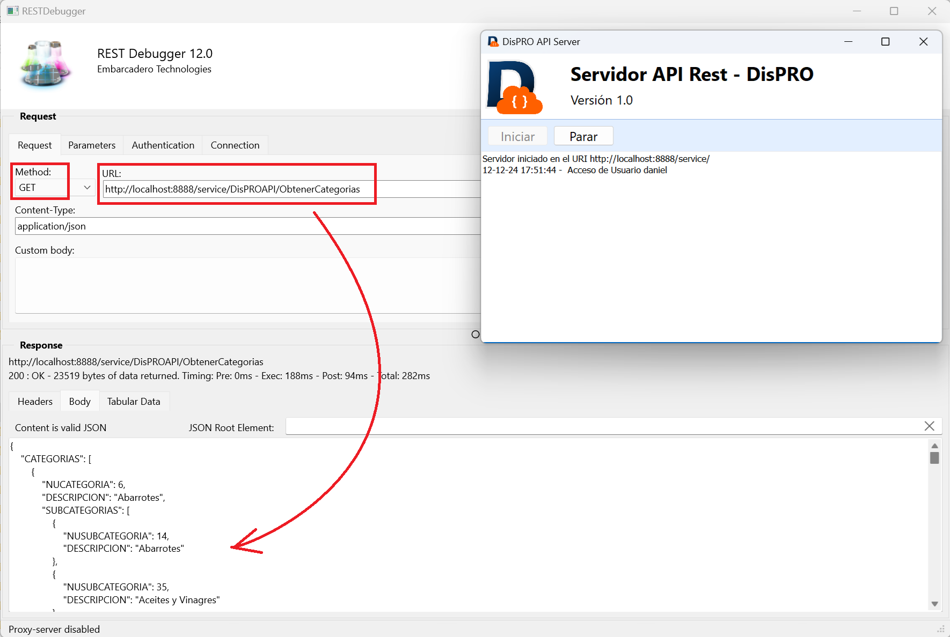The image size is (950, 637).
Task: Click the response body scrollbar thumb
Action: tap(934, 458)
